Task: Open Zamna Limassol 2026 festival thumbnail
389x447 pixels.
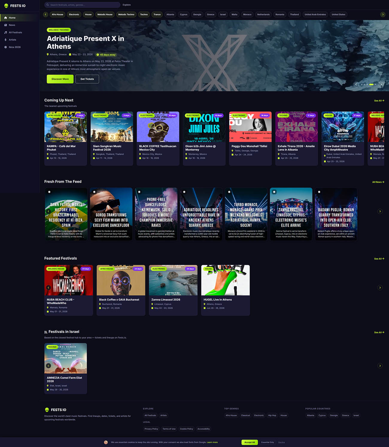Action: pos(173,280)
